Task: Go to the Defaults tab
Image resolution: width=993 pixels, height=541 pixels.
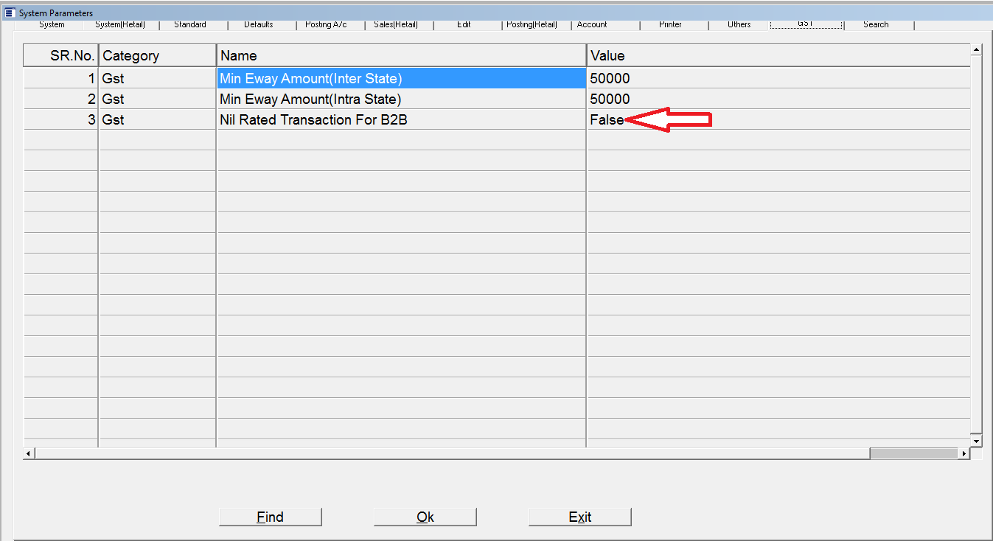Action: 259,24
